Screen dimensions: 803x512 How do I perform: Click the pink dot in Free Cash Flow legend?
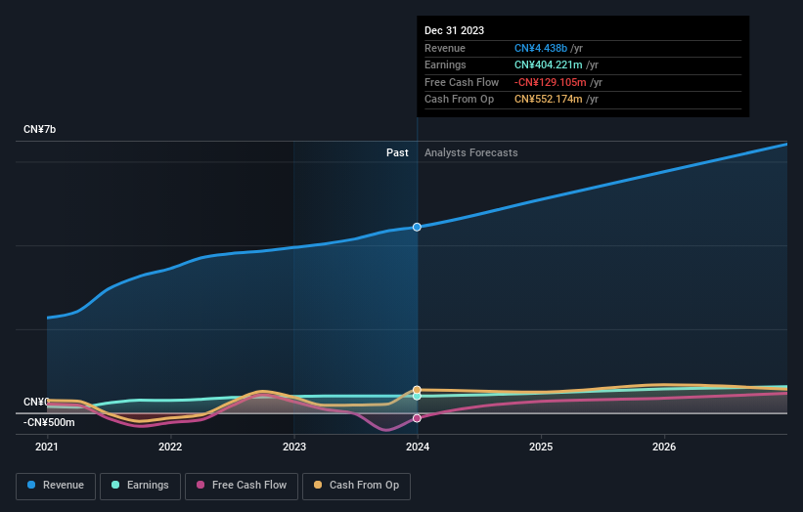point(201,485)
